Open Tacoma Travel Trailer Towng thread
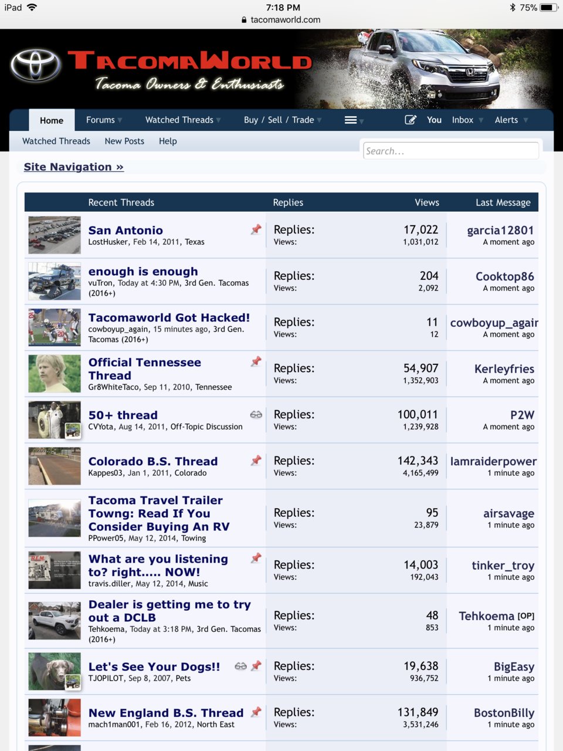Image resolution: width=563 pixels, height=751 pixels. click(x=159, y=513)
